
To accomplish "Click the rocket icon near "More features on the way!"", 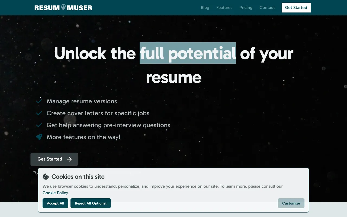I will tap(39, 137).
